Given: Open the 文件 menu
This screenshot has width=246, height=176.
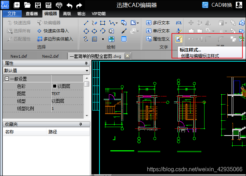Looking at the screenshot, I should [12, 14].
